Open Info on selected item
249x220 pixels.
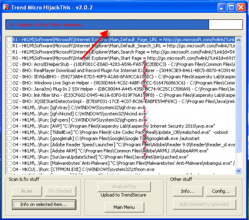click(x=44, y=205)
